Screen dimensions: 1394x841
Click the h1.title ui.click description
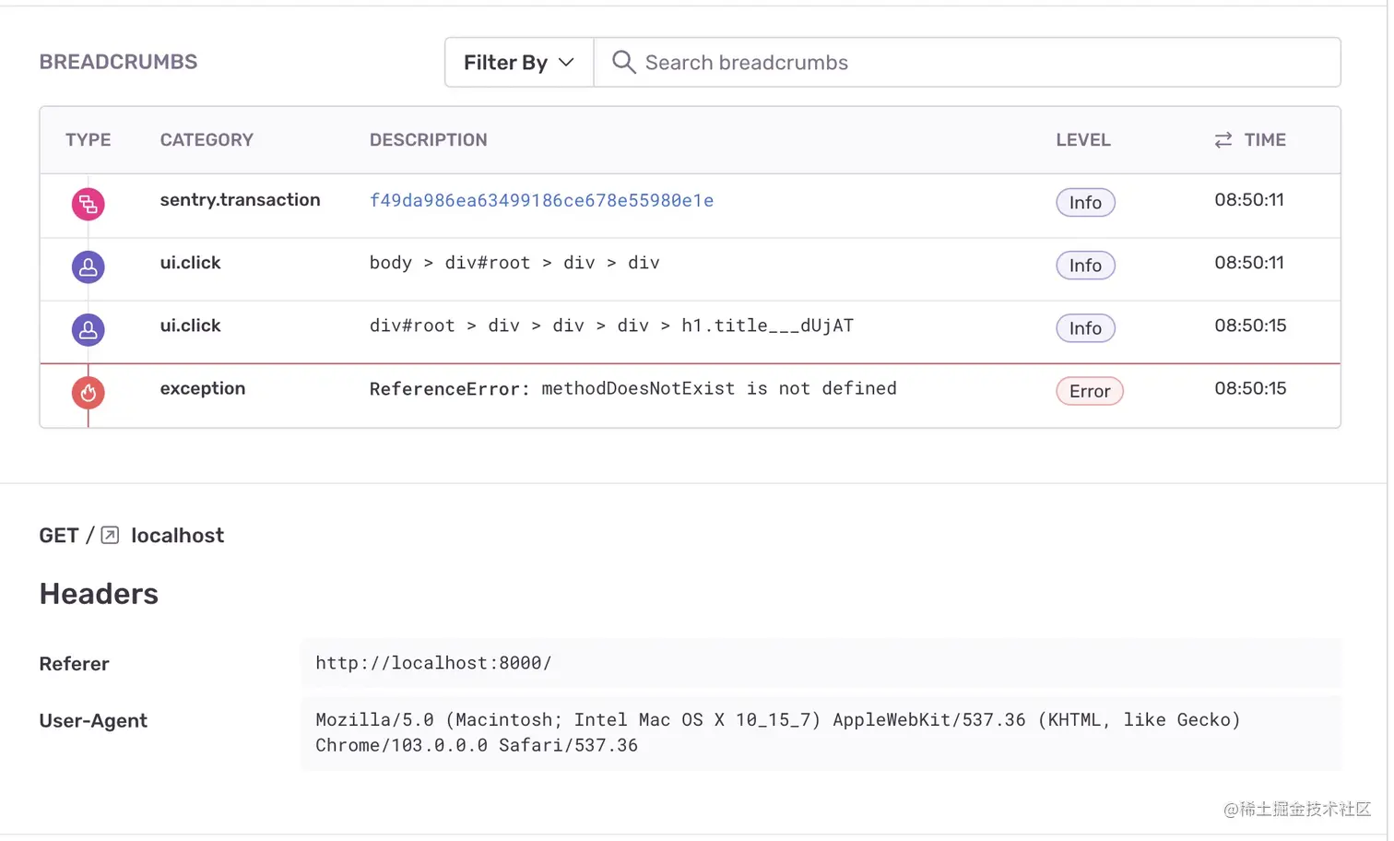[x=611, y=326]
